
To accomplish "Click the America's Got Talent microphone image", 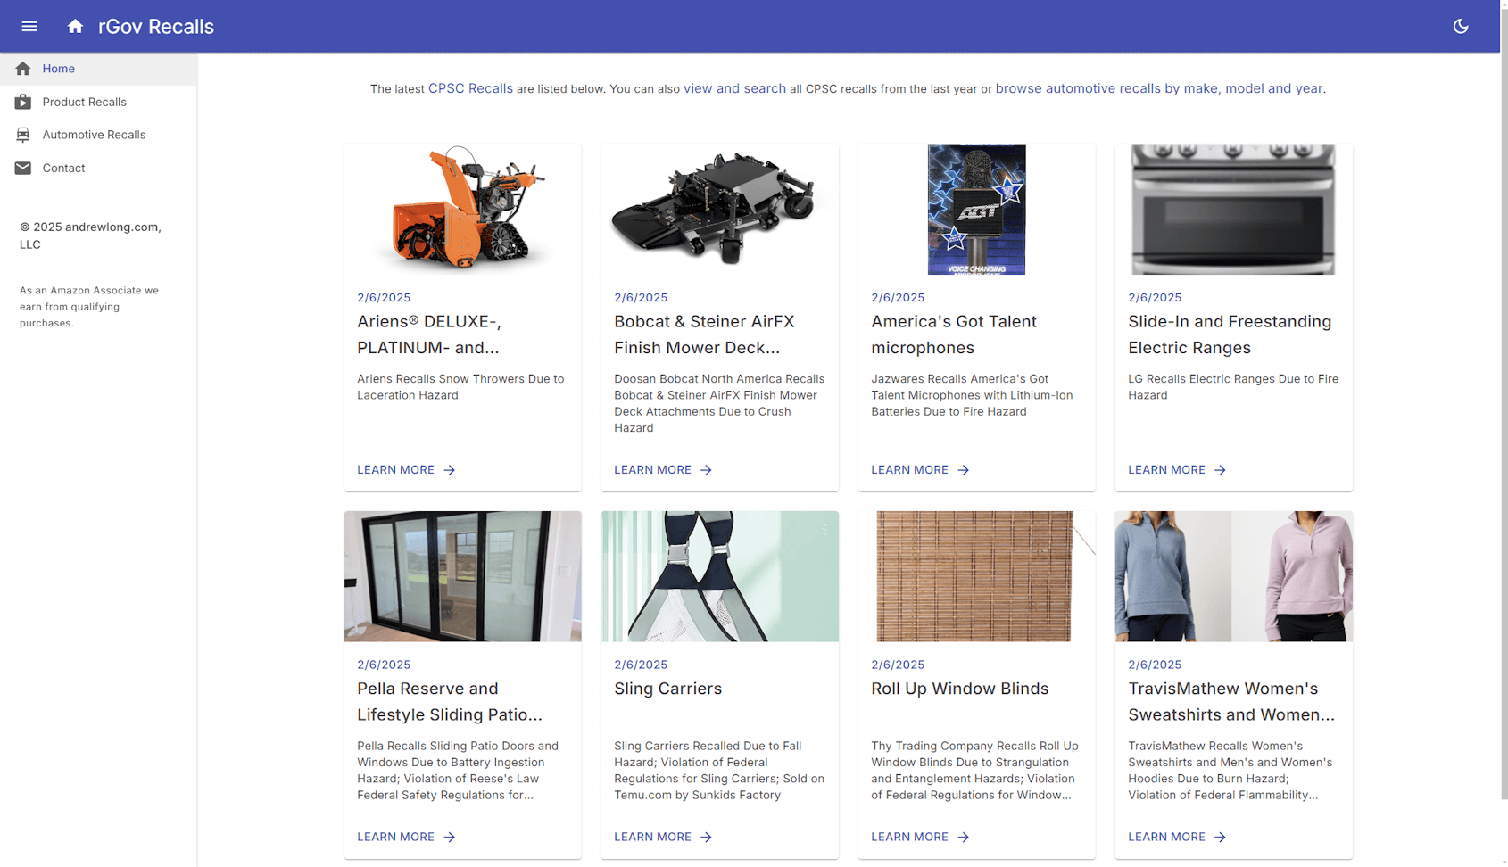I will tap(976, 210).
